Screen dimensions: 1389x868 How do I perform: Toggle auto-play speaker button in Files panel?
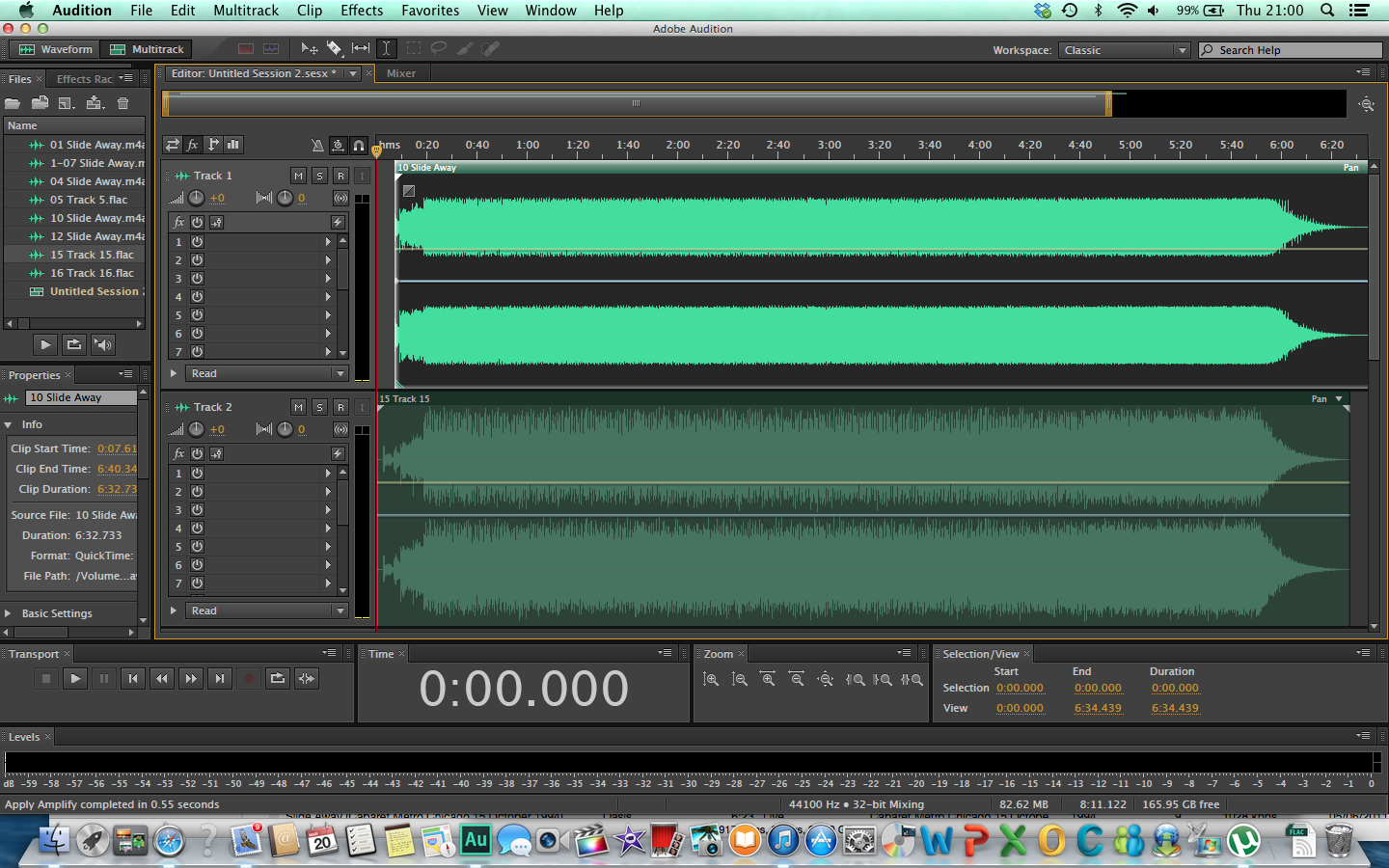102,344
